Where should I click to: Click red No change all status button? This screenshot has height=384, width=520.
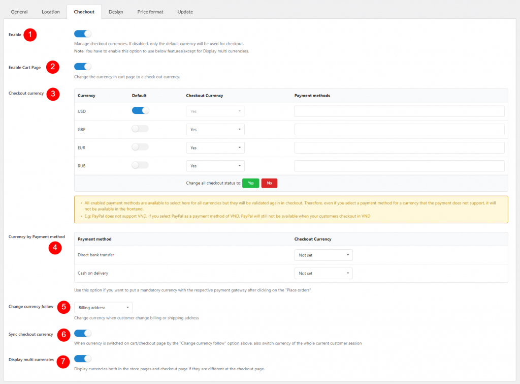pos(269,183)
